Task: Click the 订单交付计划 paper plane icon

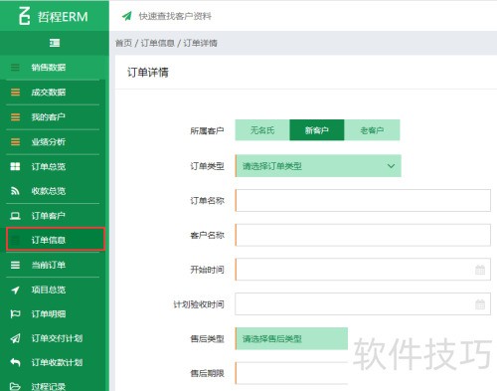Action: [x=15, y=338]
